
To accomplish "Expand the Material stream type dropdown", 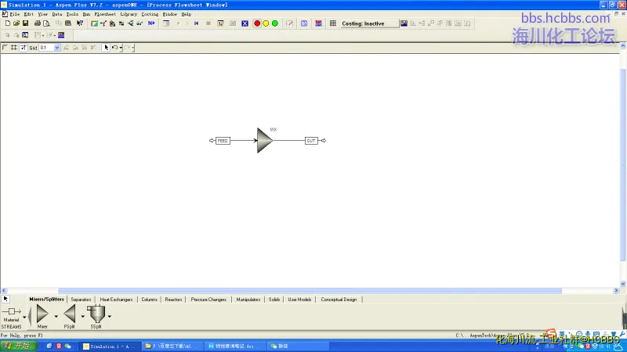I will point(24,318).
